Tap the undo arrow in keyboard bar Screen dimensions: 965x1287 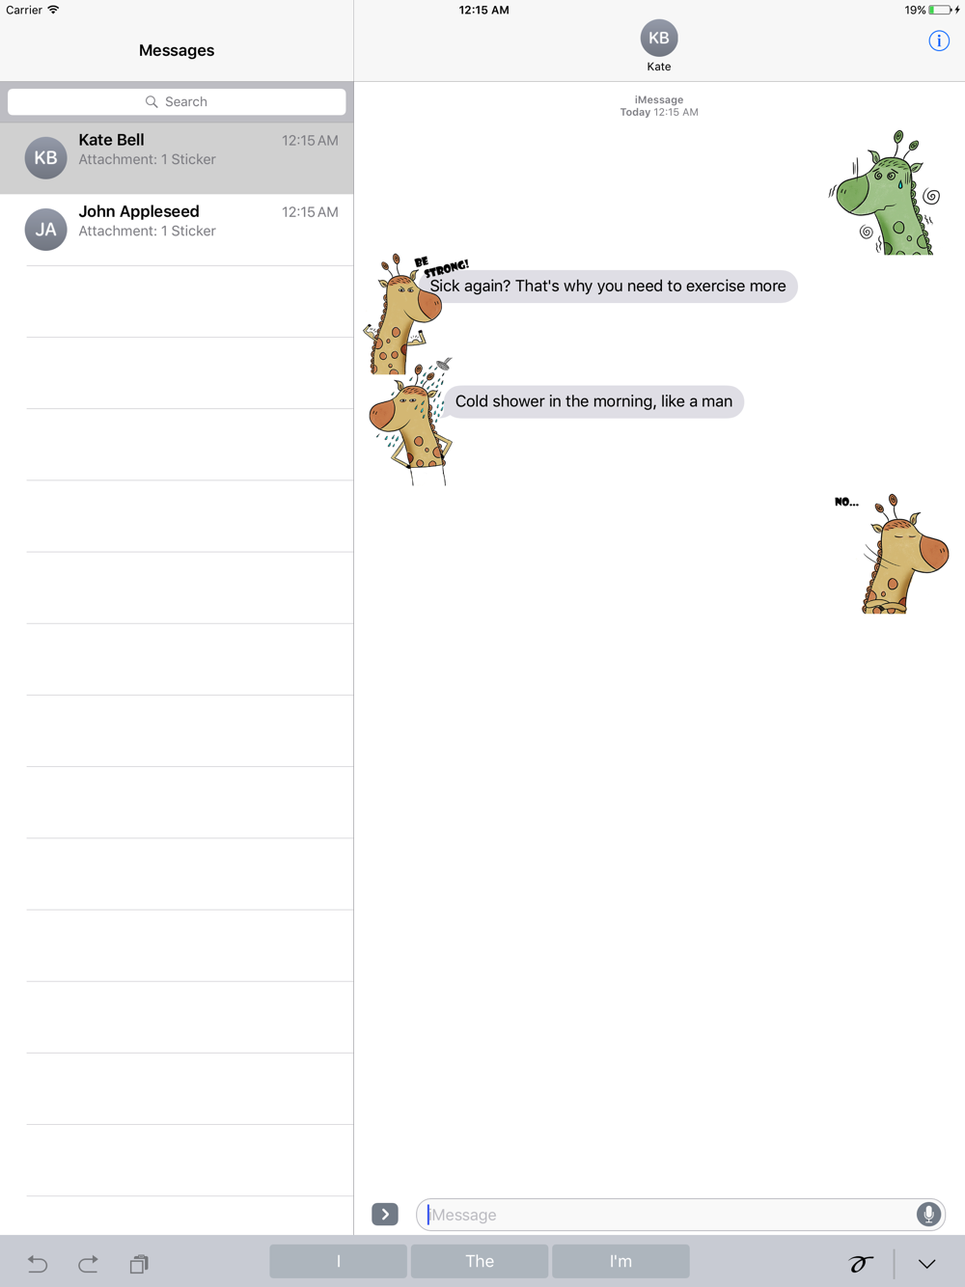coord(38,1263)
